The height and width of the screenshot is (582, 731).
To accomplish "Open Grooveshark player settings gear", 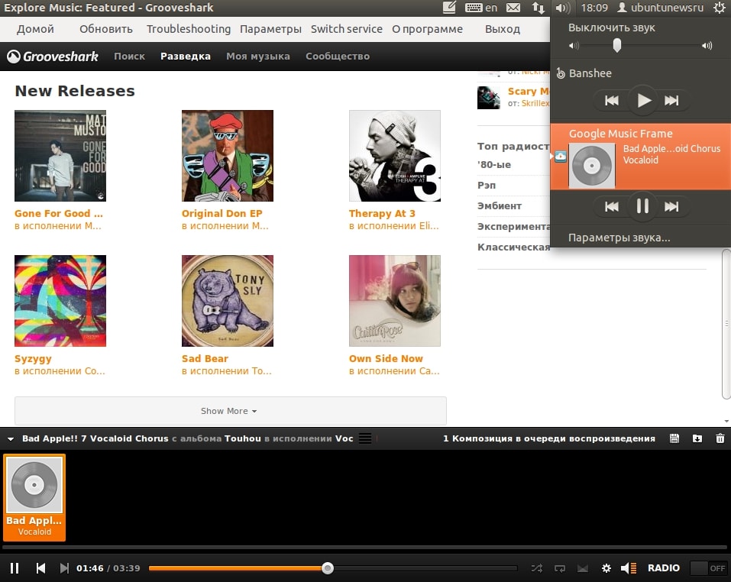I will click(606, 568).
